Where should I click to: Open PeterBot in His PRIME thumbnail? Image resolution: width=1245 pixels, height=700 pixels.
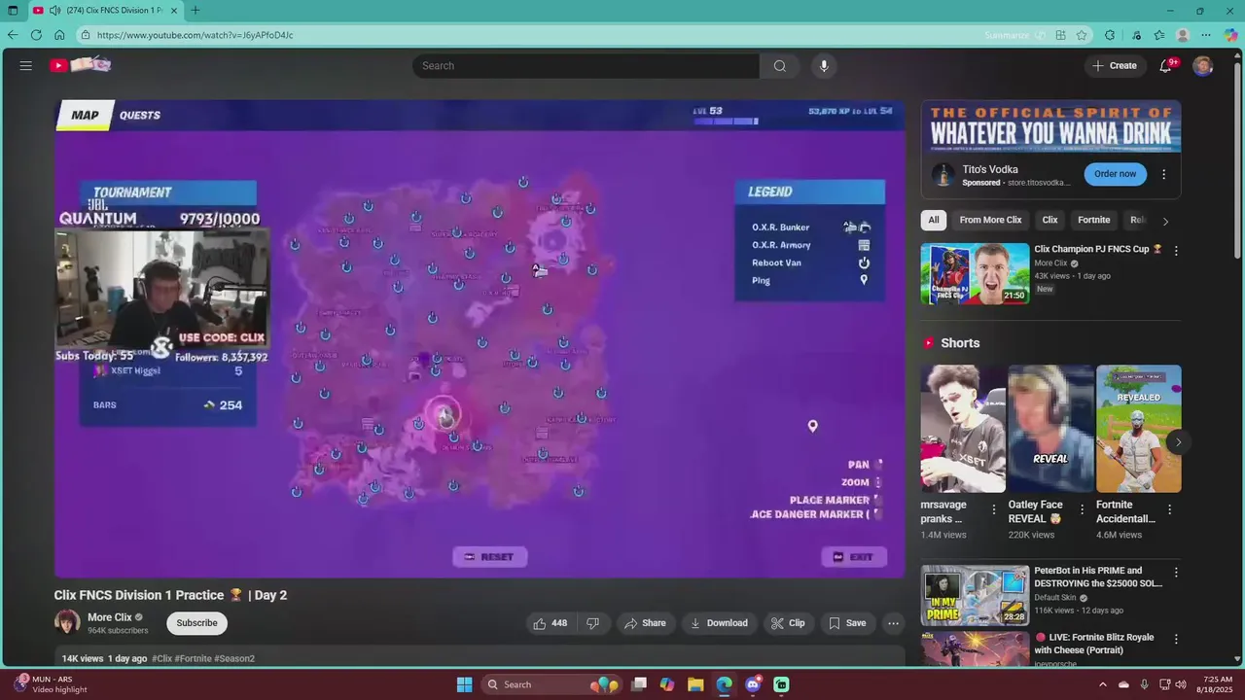point(975,596)
